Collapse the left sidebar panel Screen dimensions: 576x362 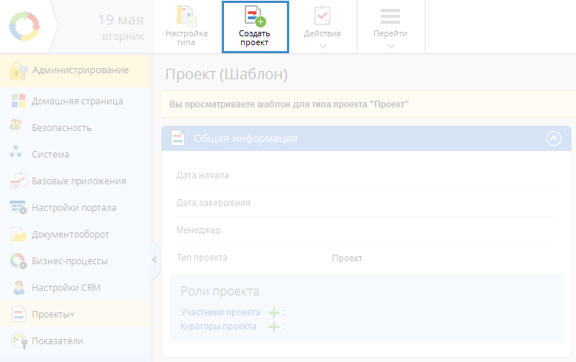pos(155,259)
